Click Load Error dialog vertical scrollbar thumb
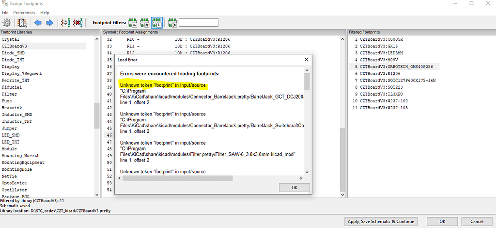 pyautogui.click(x=307, y=81)
